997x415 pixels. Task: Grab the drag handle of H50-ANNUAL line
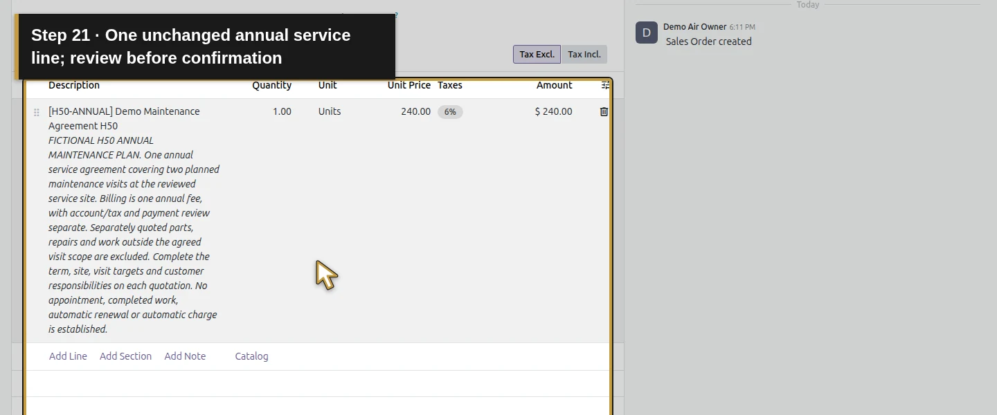37,112
